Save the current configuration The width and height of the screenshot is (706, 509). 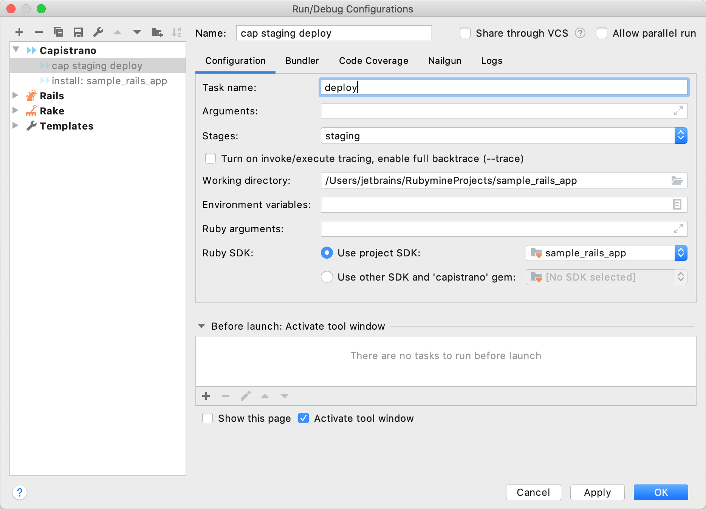tap(78, 32)
